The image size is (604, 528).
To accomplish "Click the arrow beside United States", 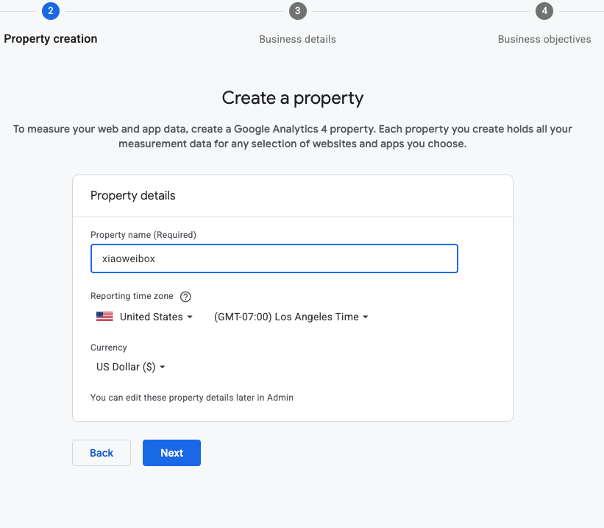I will pos(190,317).
